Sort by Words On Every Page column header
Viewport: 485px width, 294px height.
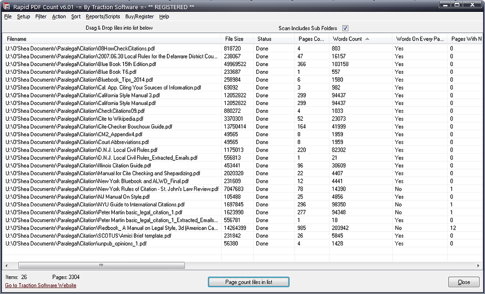pyautogui.click(x=420, y=39)
